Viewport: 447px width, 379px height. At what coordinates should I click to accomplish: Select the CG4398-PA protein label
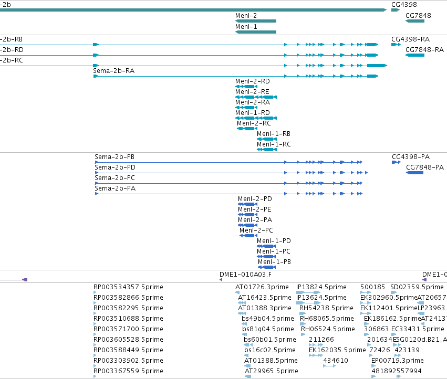[x=411, y=157]
